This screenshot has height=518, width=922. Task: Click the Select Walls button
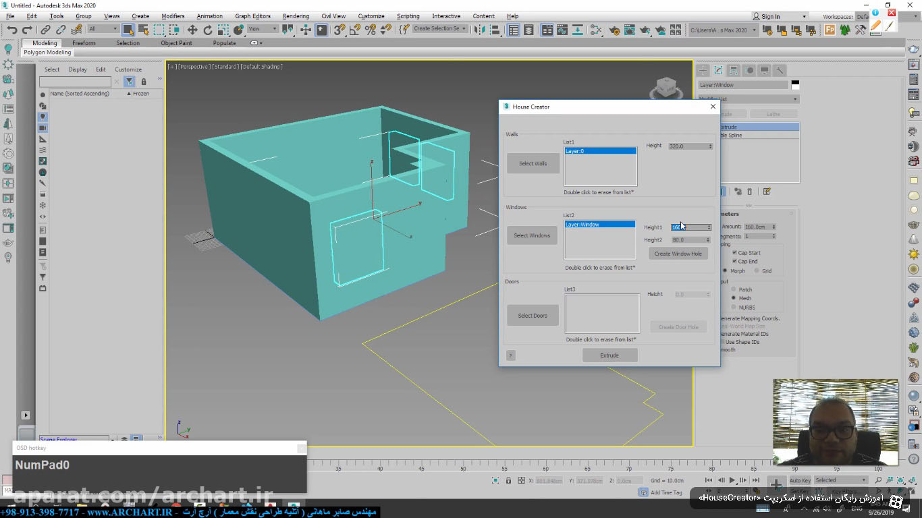533,163
